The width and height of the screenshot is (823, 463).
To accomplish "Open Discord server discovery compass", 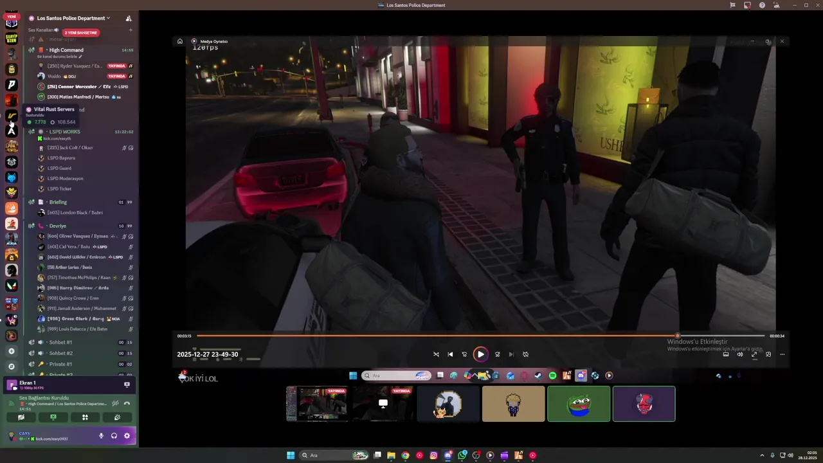I will point(12,367).
